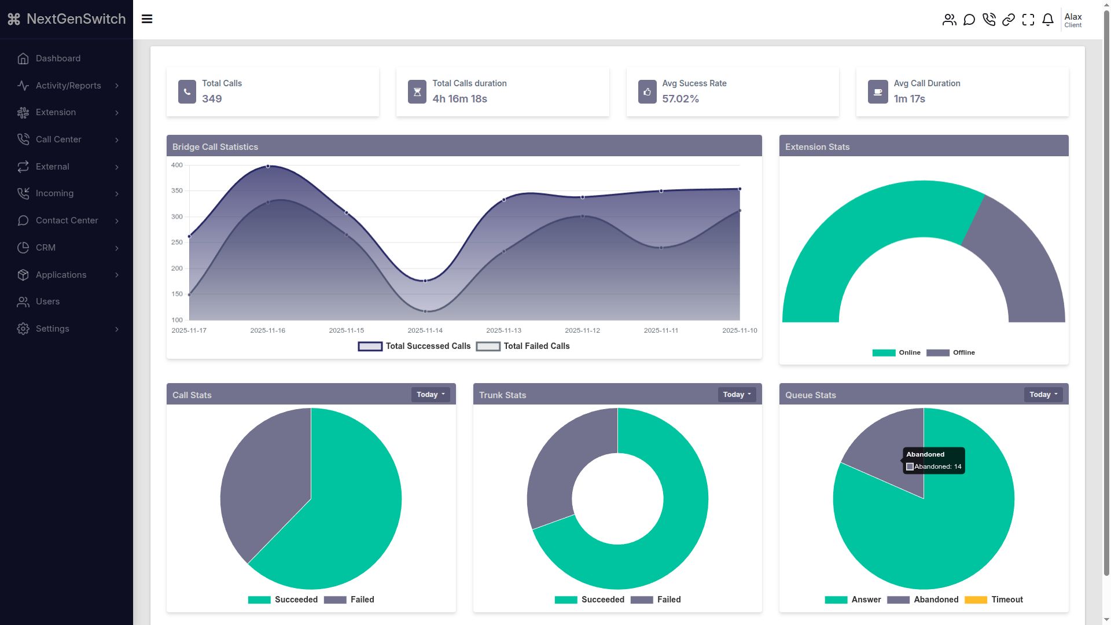Click the hamburger menu icon

click(147, 19)
